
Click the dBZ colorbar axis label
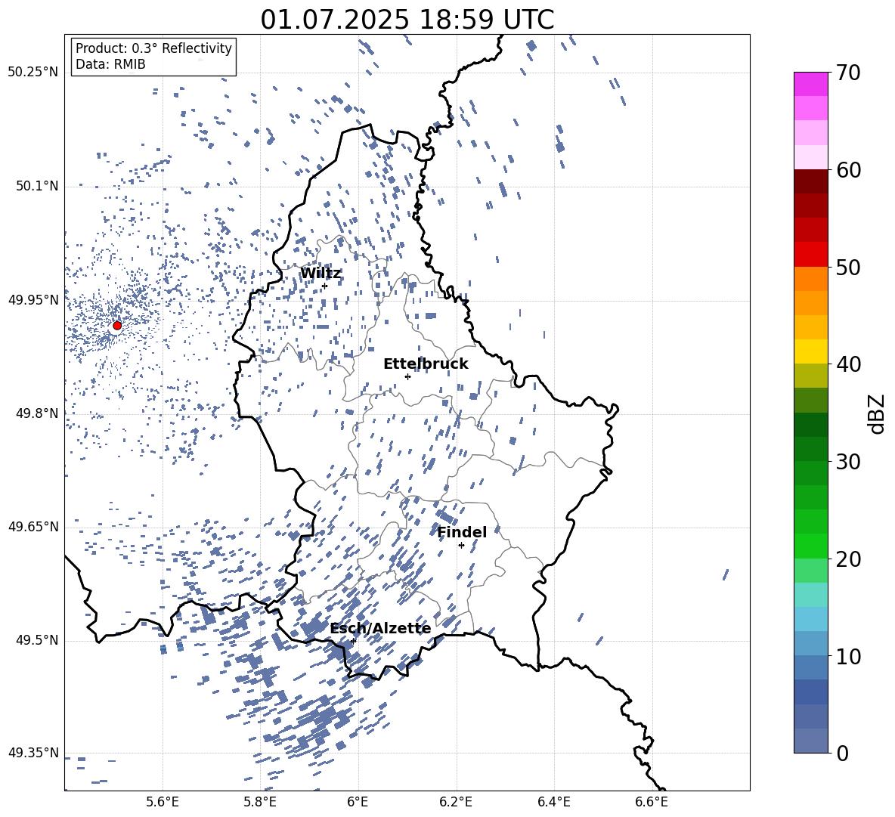(x=877, y=413)
